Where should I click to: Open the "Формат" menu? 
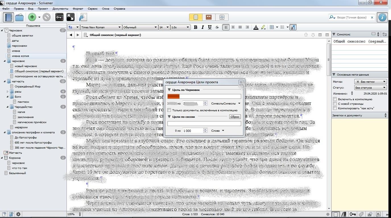tap(78, 8)
